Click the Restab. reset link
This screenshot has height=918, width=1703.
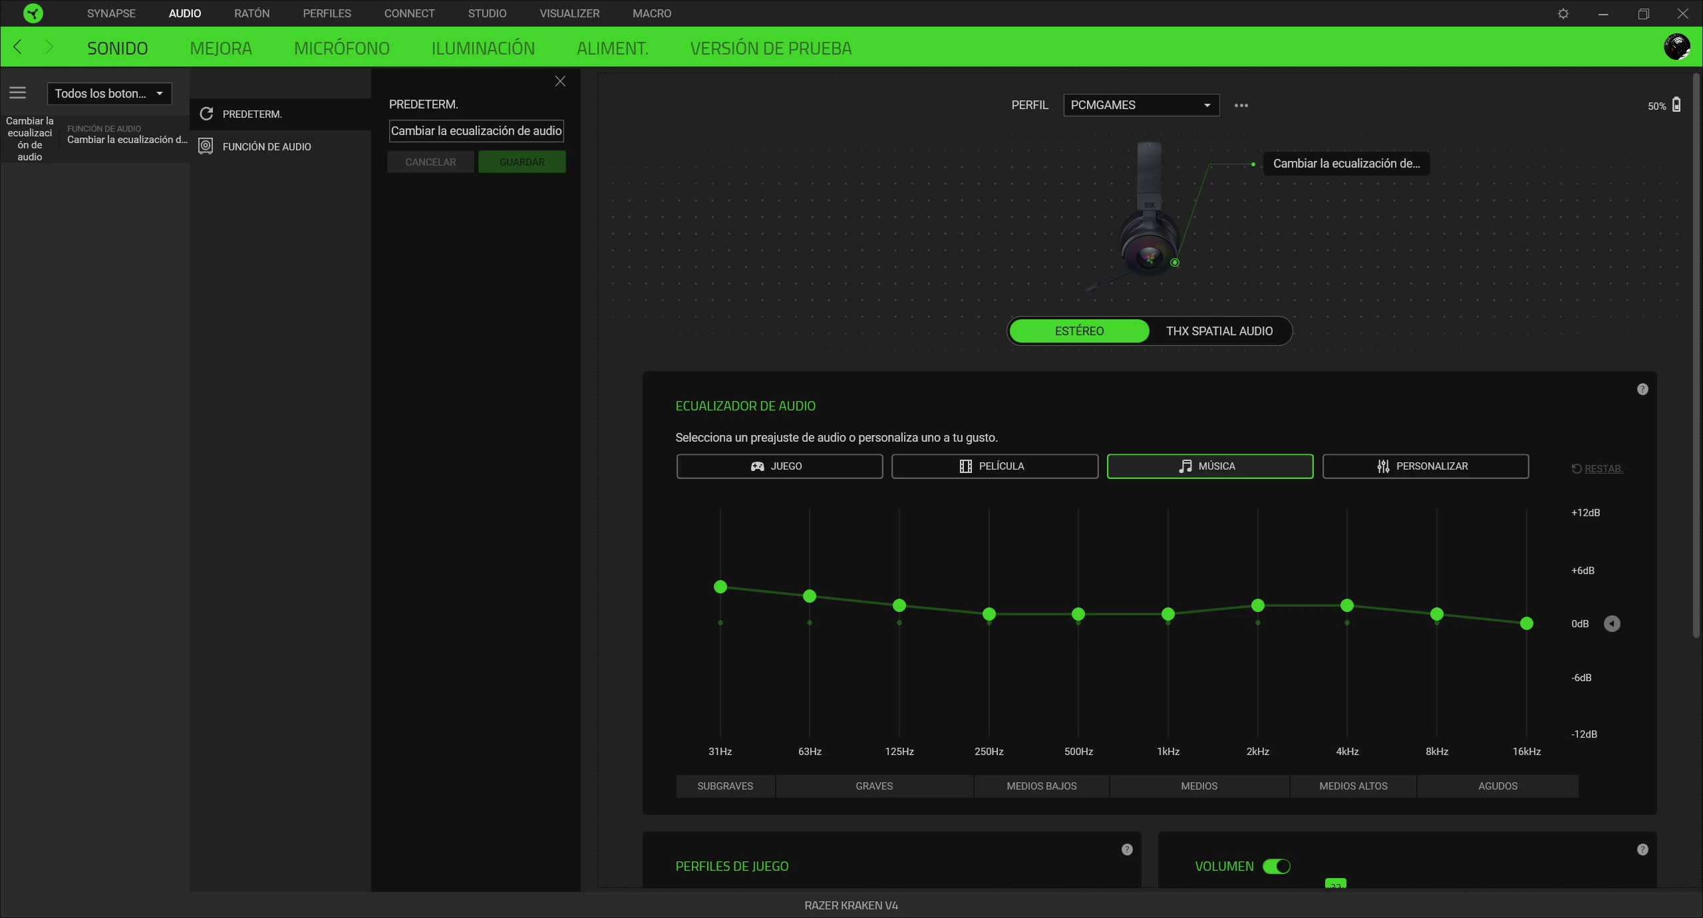coord(1597,468)
